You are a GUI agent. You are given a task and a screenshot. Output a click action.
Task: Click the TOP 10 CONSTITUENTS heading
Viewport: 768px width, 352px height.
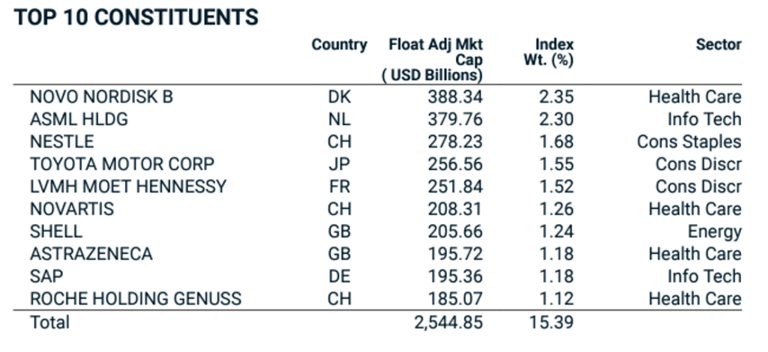click(x=136, y=18)
